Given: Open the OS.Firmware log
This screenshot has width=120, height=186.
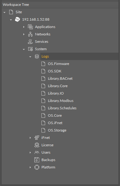Looking at the screenshot, I should [x=59, y=64].
